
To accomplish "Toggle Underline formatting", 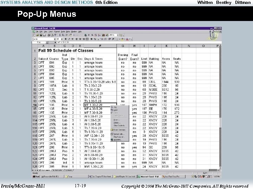I will (72, 39).
